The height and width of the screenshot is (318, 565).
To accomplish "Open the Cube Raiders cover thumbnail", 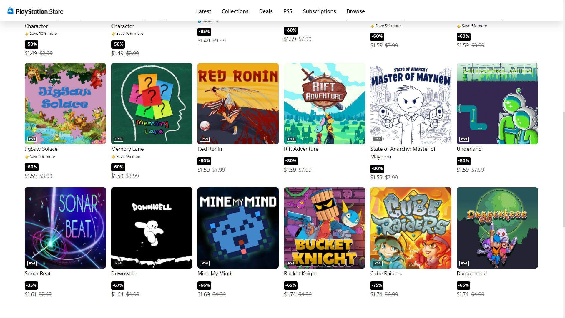I will point(411,228).
